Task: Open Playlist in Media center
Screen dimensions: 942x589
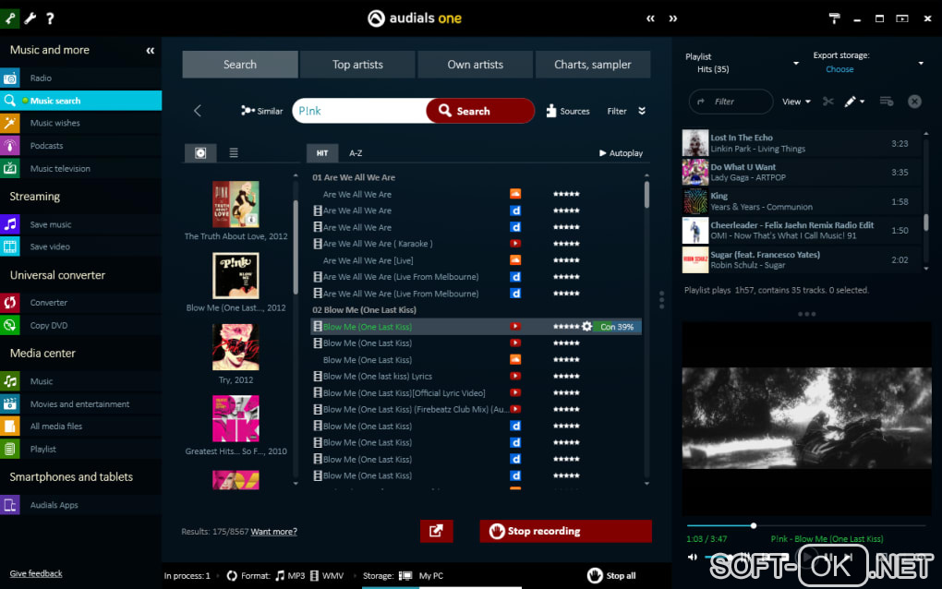Action: pyautogui.click(x=80, y=449)
